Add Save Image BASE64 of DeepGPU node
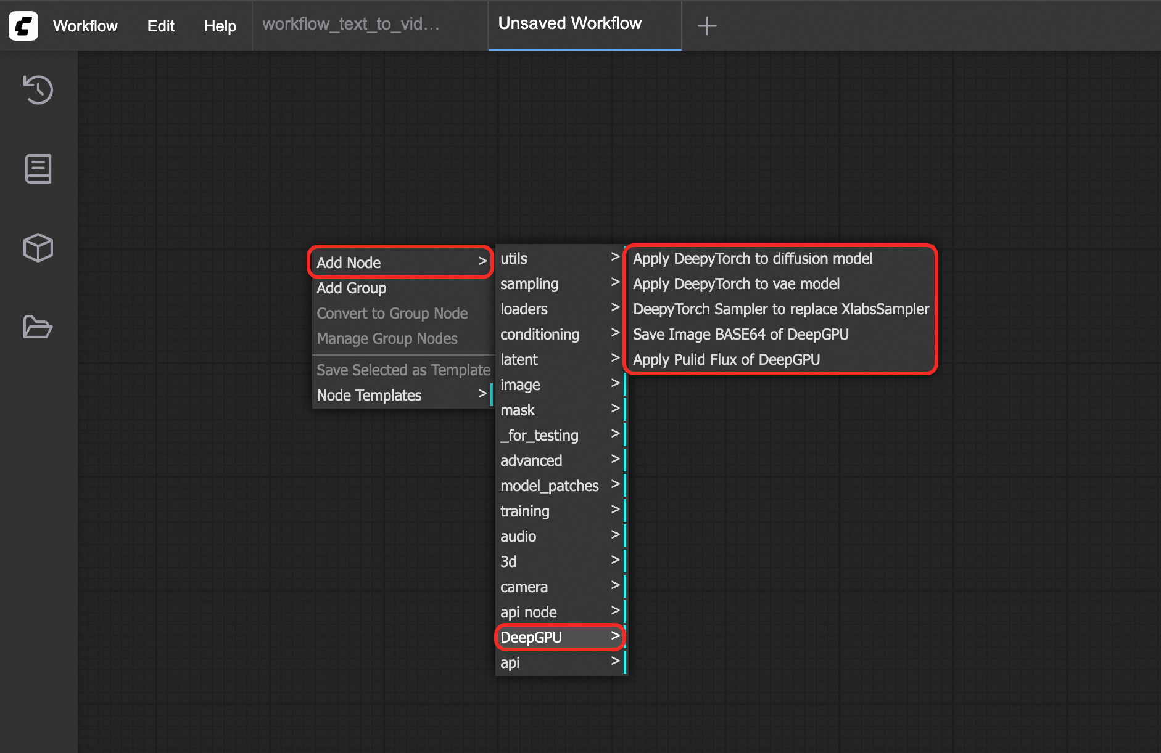This screenshot has height=753, width=1161. (x=740, y=334)
